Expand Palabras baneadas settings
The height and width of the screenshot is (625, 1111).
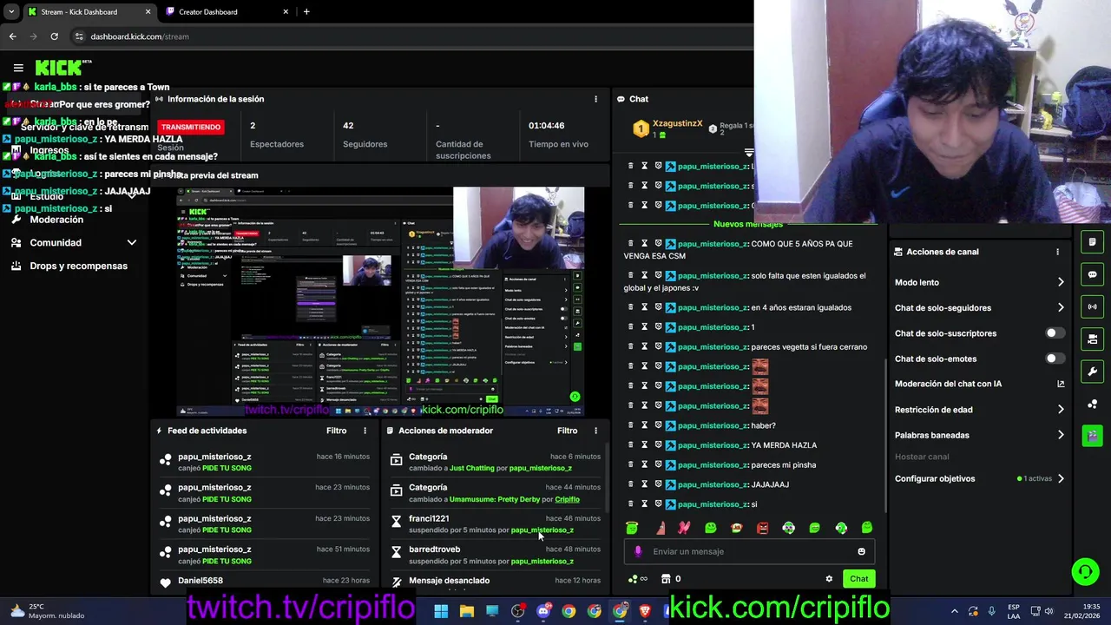click(x=1061, y=435)
